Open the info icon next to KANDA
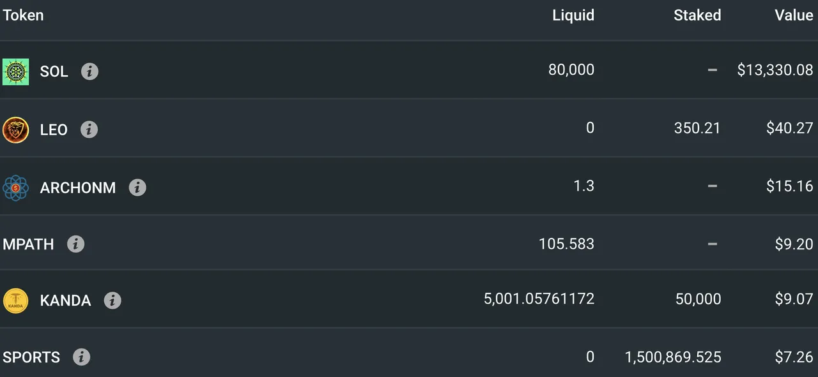Viewport: 818px width, 377px height. [x=112, y=300]
